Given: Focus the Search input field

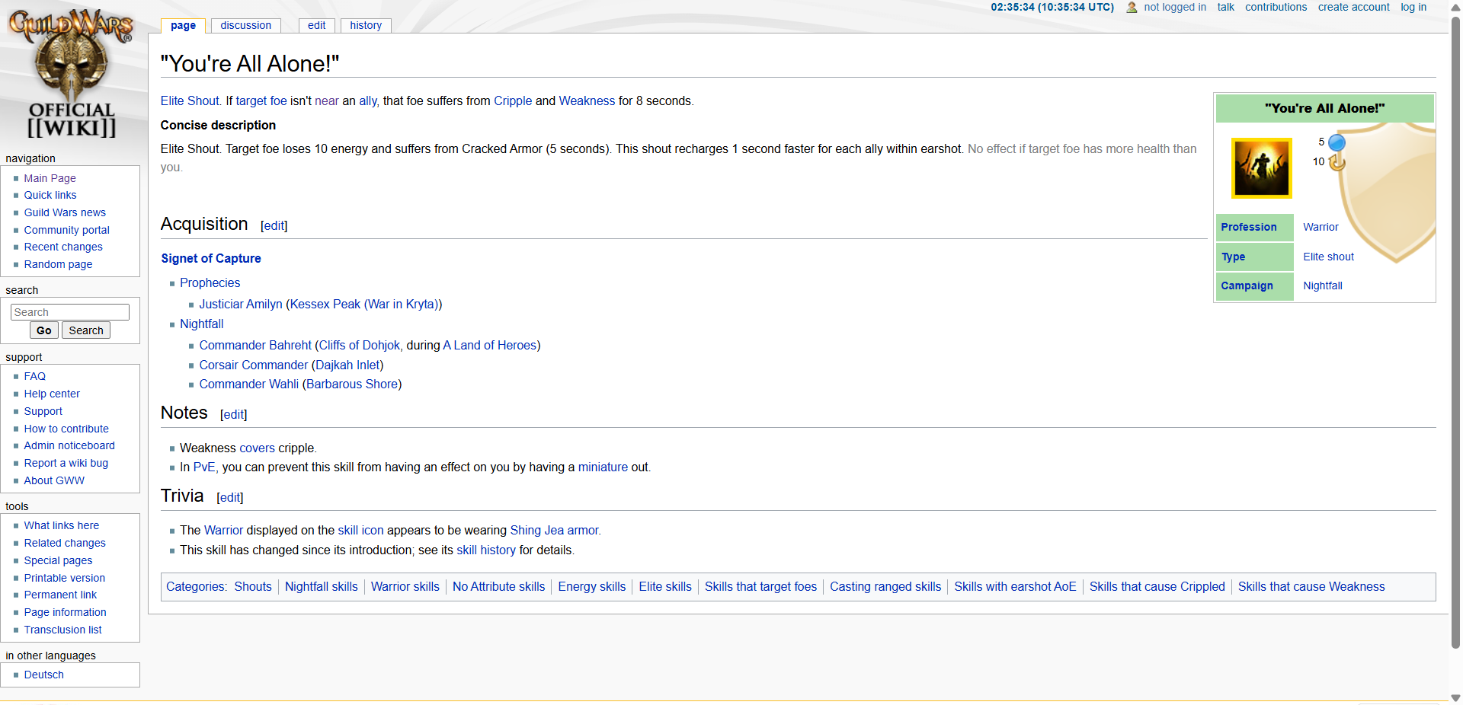Looking at the screenshot, I should pyautogui.click(x=70, y=312).
